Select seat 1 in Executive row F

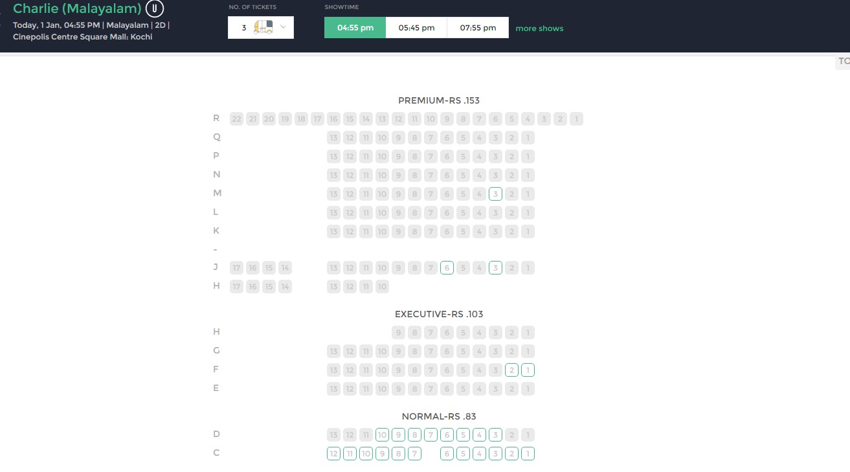click(528, 370)
